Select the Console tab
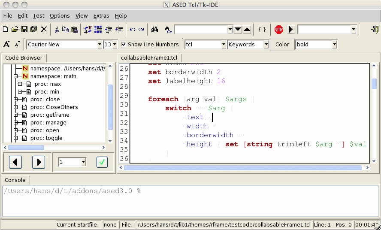This screenshot has width=381, height=230. (15, 180)
